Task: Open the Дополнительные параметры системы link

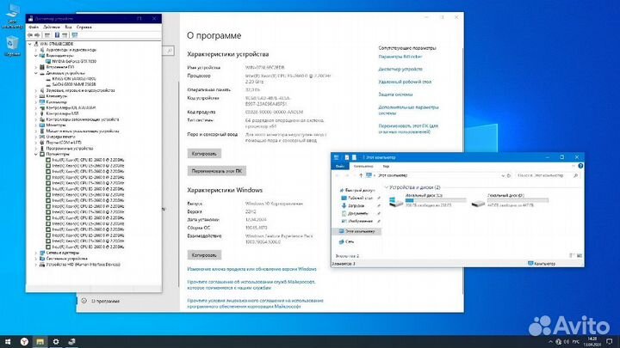Action: (x=408, y=110)
